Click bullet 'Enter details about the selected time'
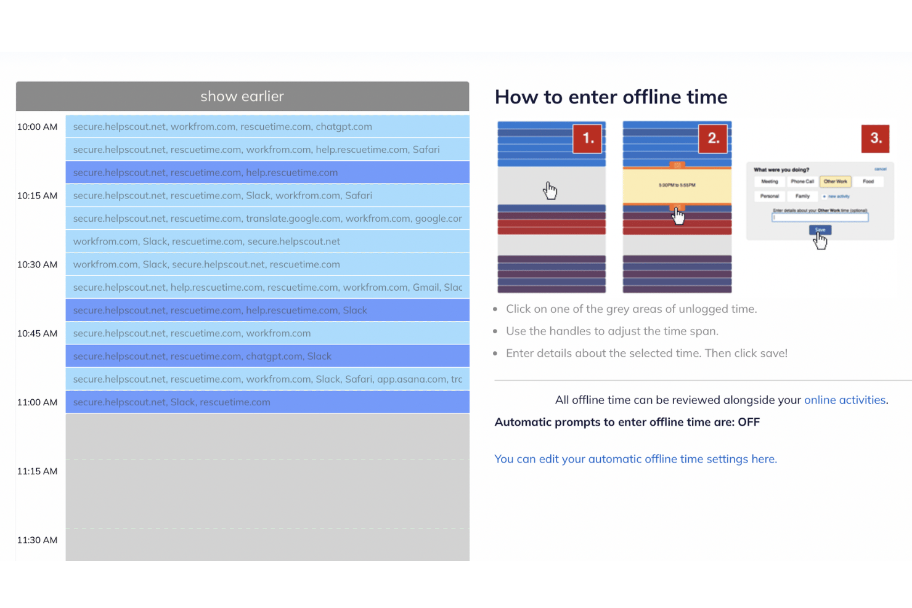 pyautogui.click(x=646, y=353)
